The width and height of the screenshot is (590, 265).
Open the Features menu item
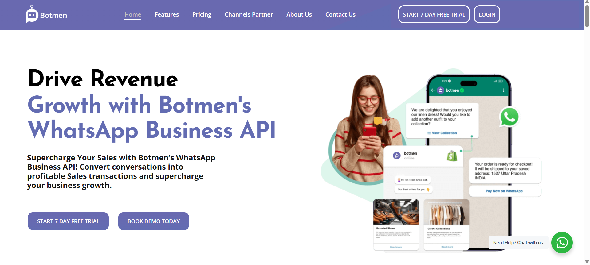(167, 14)
